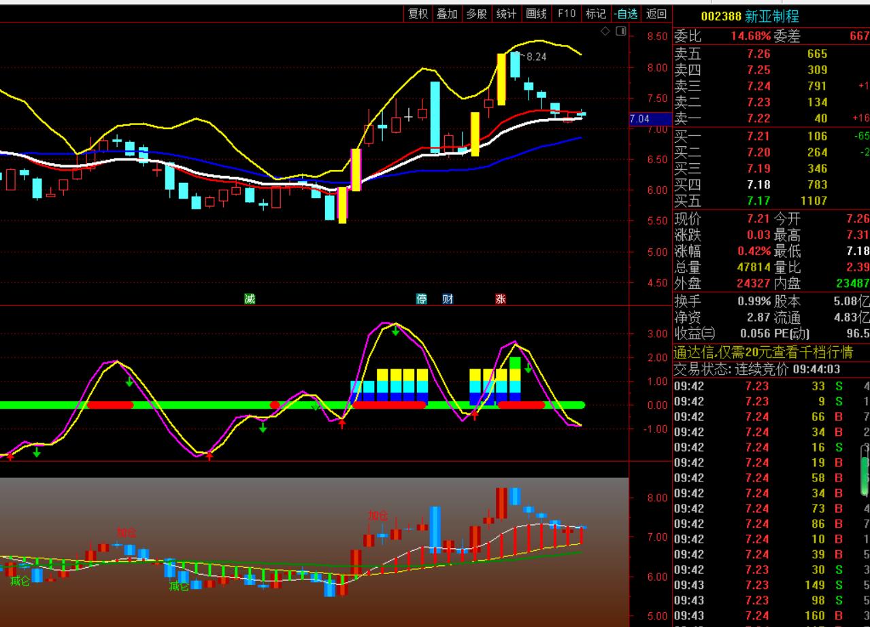The width and height of the screenshot is (870, 627).
Task: Click the tall yellow candle below the 8.24 label
Action: pyautogui.click(x=501, y=79)
